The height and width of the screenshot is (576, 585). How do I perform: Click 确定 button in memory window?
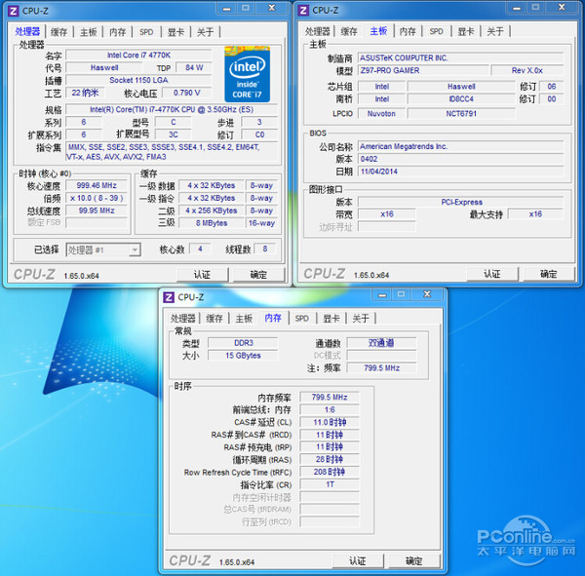pos(413,561)
